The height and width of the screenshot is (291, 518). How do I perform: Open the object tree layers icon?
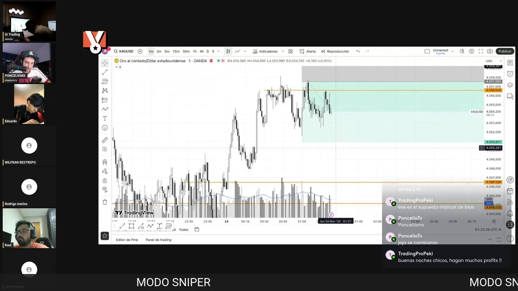click(x=510, y=85)
